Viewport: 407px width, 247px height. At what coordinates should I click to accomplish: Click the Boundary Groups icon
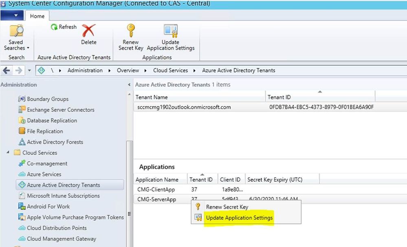click(x=22, y=99)
